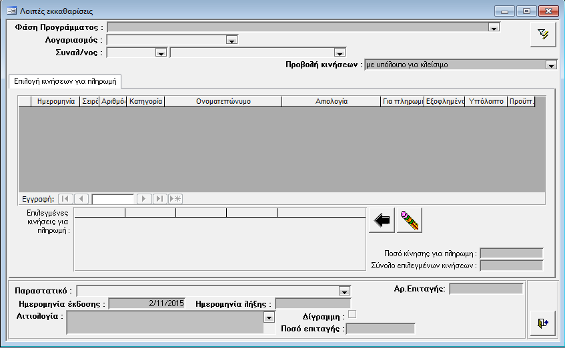Click the Ημερομηνία column header

[55, 102]
